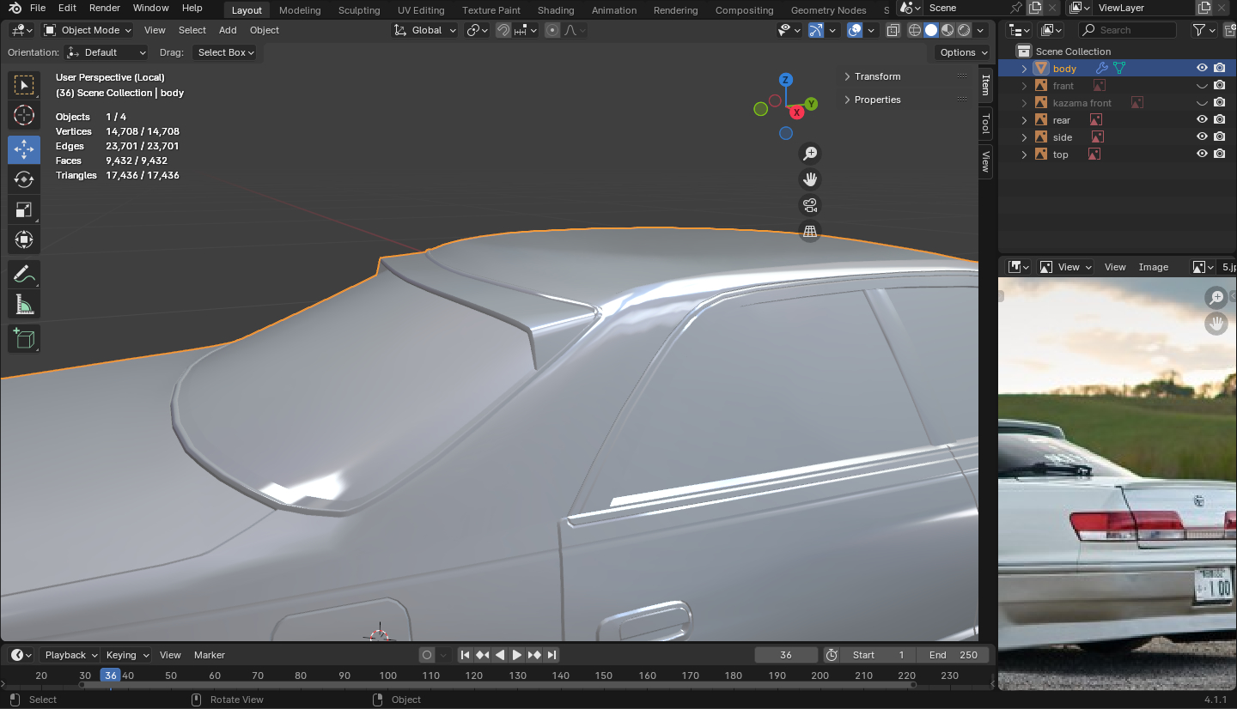The image size is (1237, 709).
Task: Click the green Y axis gizmo ball
Action: click(x=811, y=104)
